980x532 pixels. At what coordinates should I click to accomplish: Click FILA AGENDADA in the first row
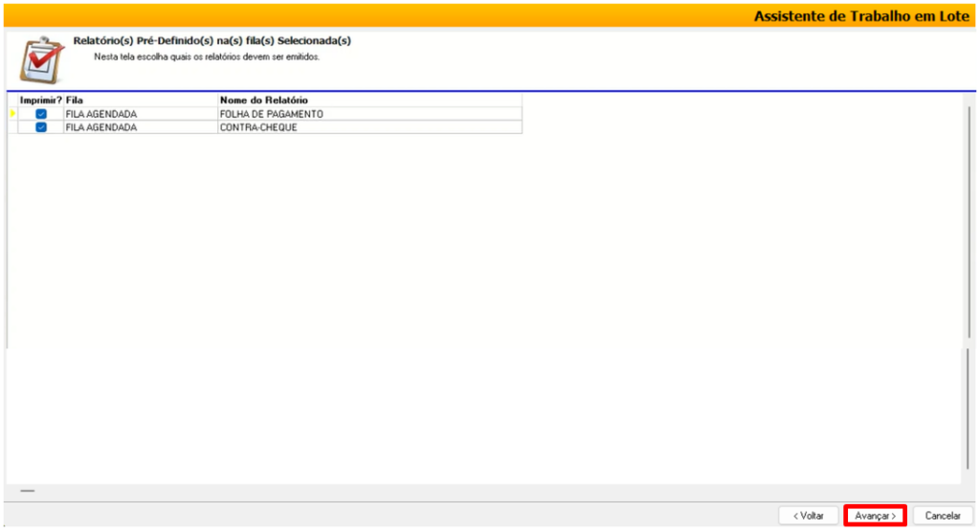[x=101, y=114]
